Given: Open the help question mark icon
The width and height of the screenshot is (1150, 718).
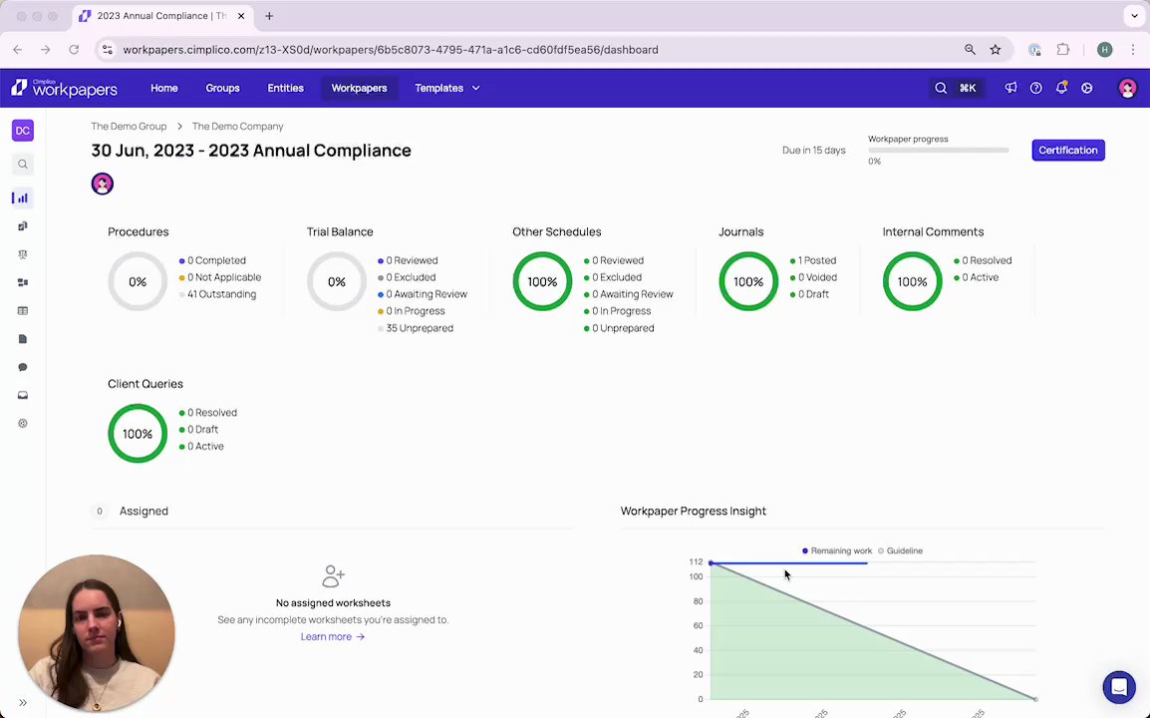Looking at the screenshot, I should (x=1035, y=88).
